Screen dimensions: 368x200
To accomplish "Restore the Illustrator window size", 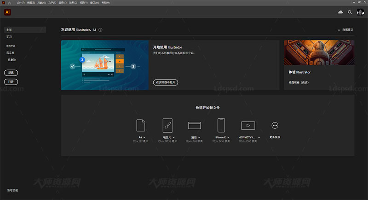I will tap(359, 2).
